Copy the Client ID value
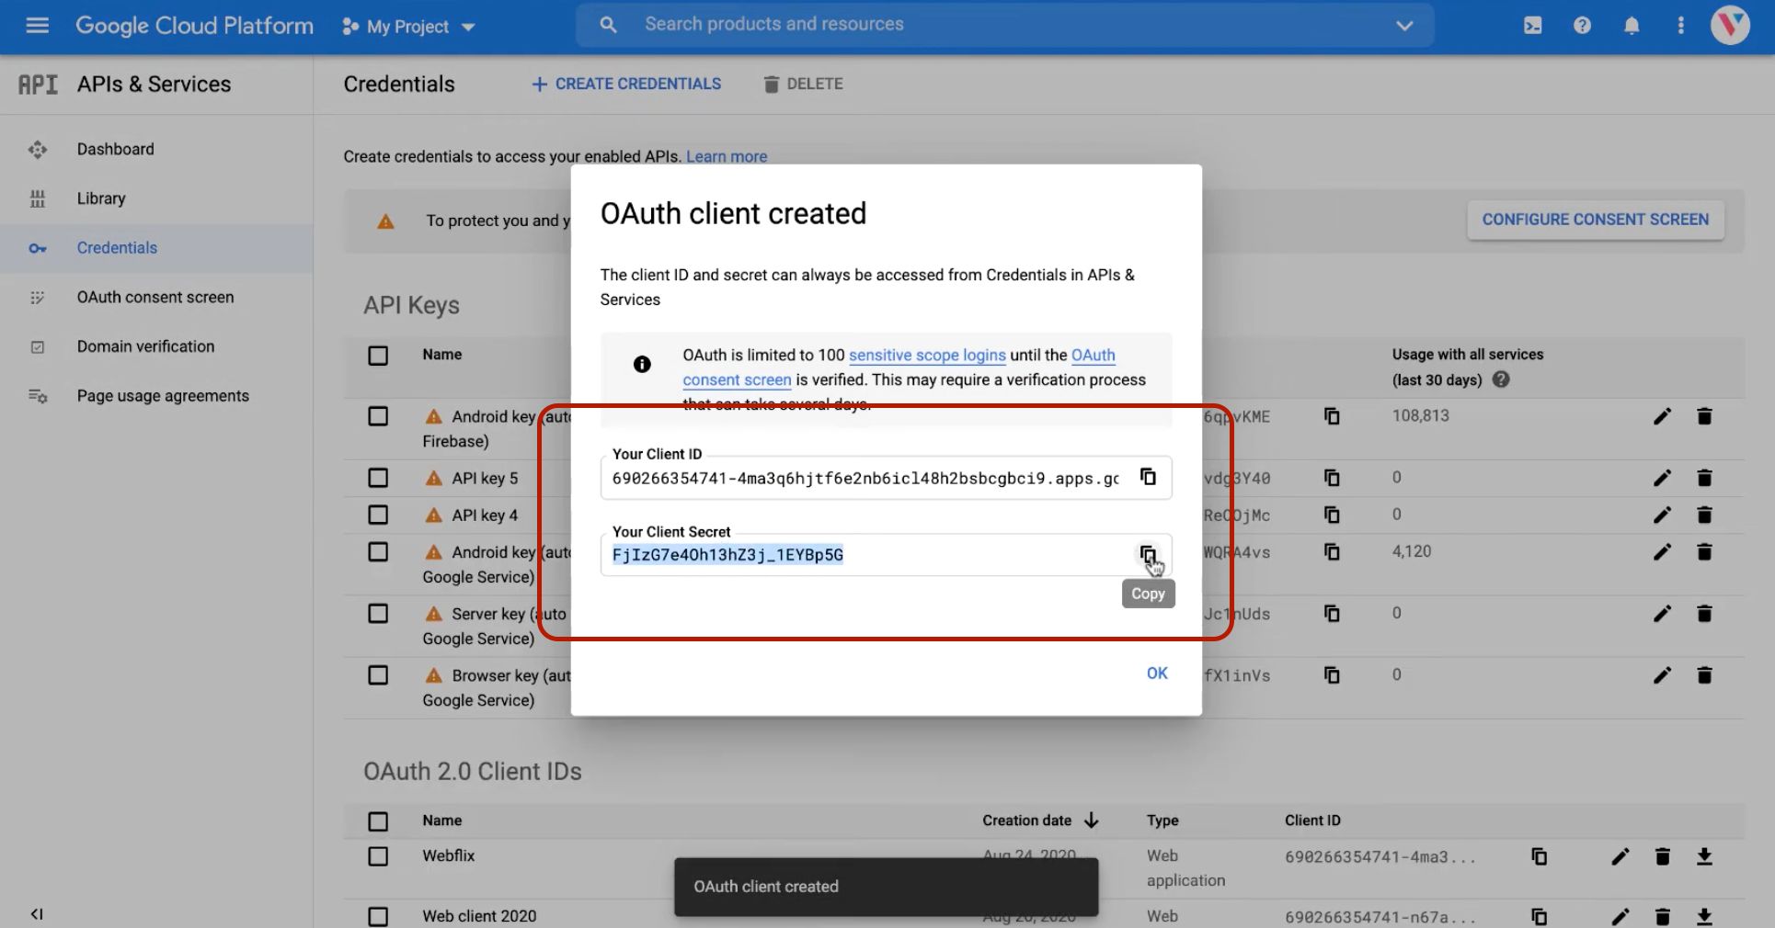The width and height of the screenshot is (1775, 928). 1148,477
